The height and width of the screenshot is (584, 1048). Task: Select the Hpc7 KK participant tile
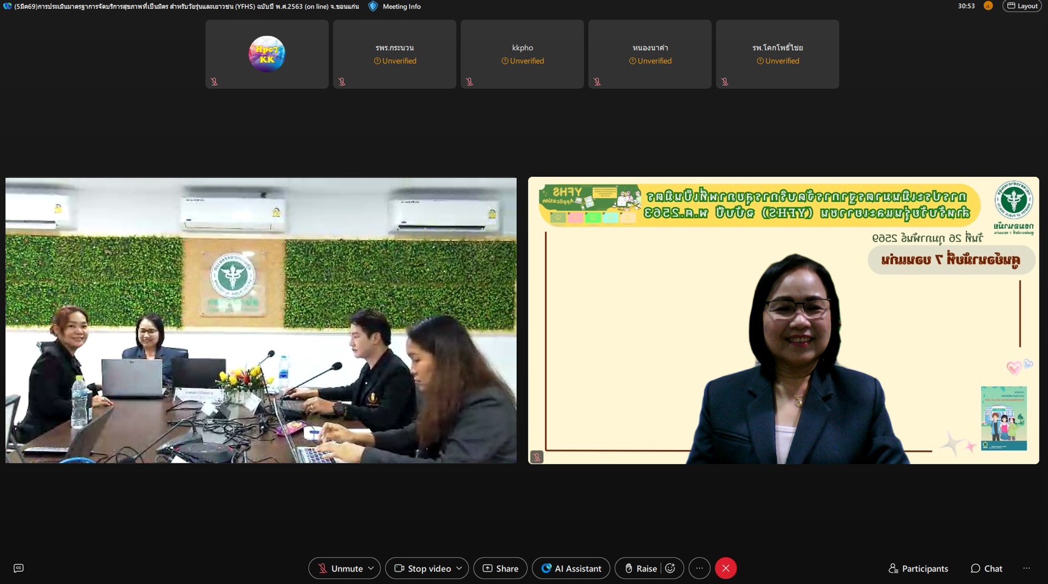(267, 54)
